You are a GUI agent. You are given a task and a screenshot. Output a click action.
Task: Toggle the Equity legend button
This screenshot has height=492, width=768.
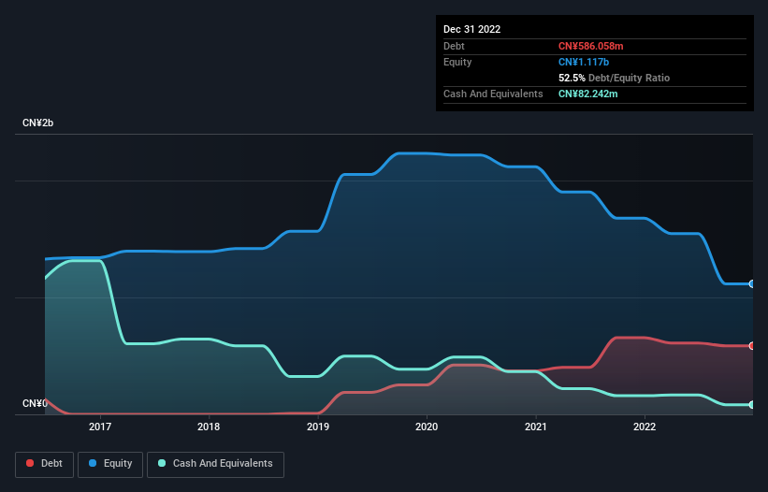(110, 464)
